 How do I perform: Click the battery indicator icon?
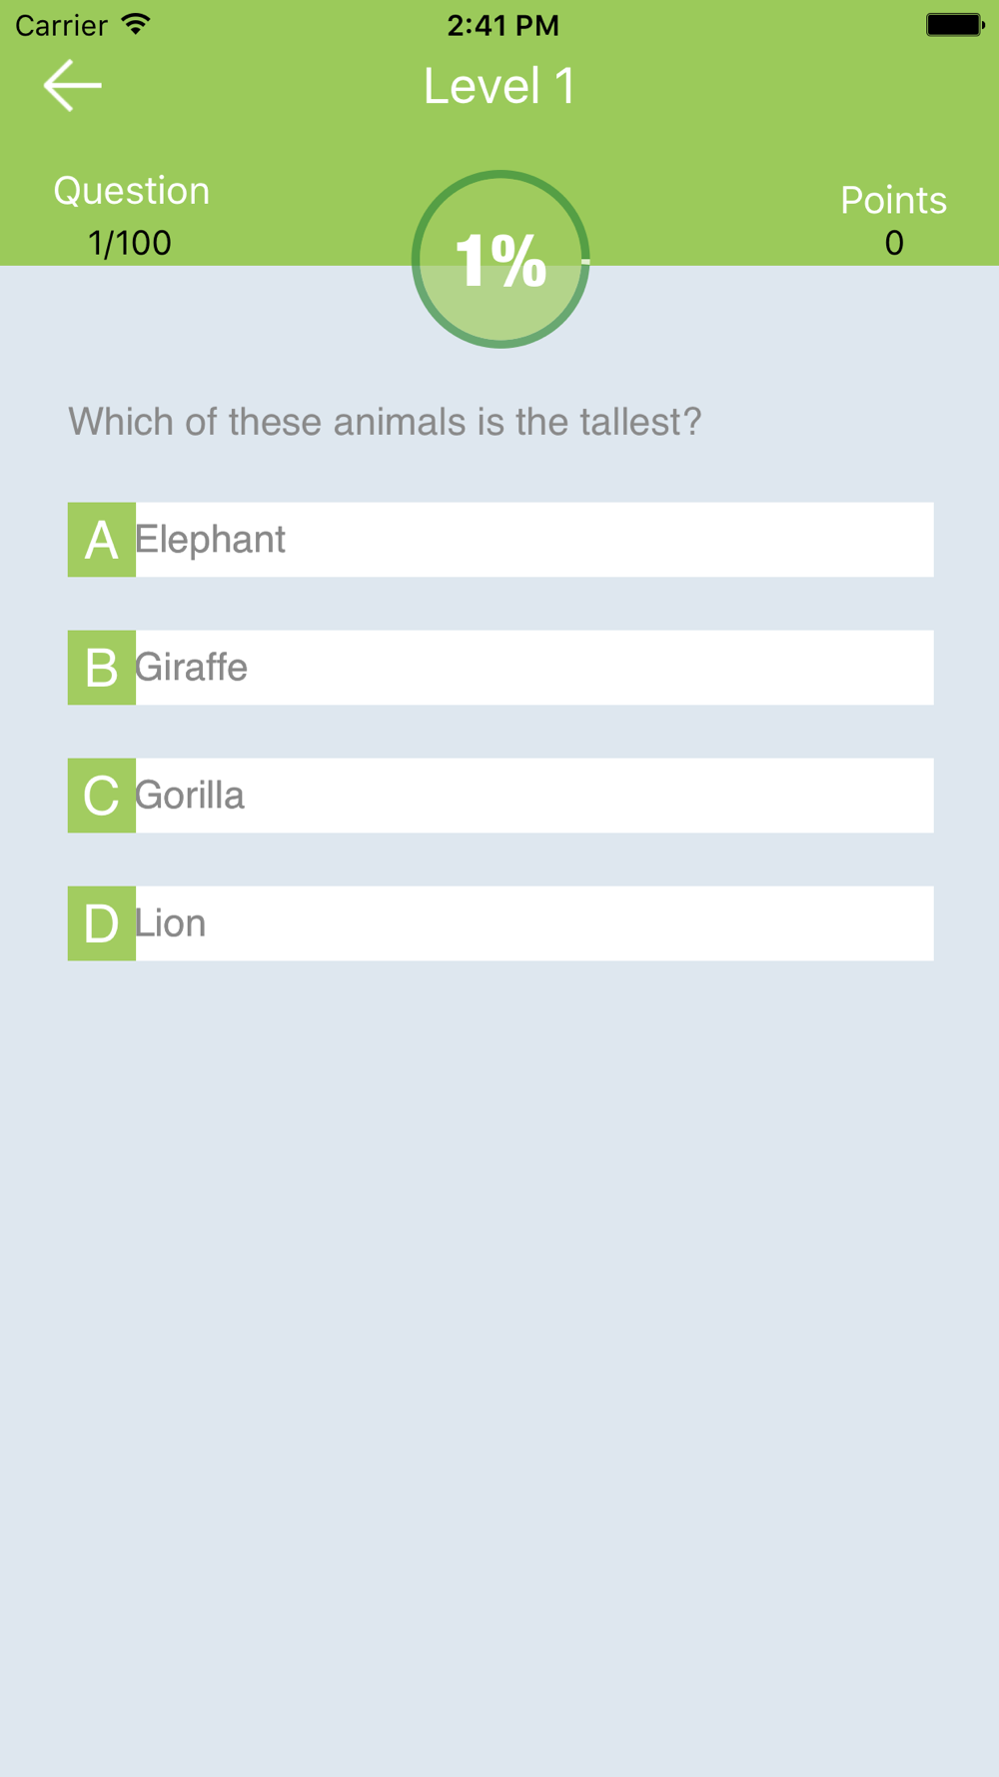954,24
